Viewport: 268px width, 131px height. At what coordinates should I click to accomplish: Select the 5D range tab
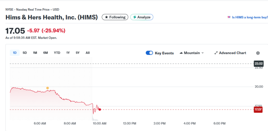[x=25, y=53]
